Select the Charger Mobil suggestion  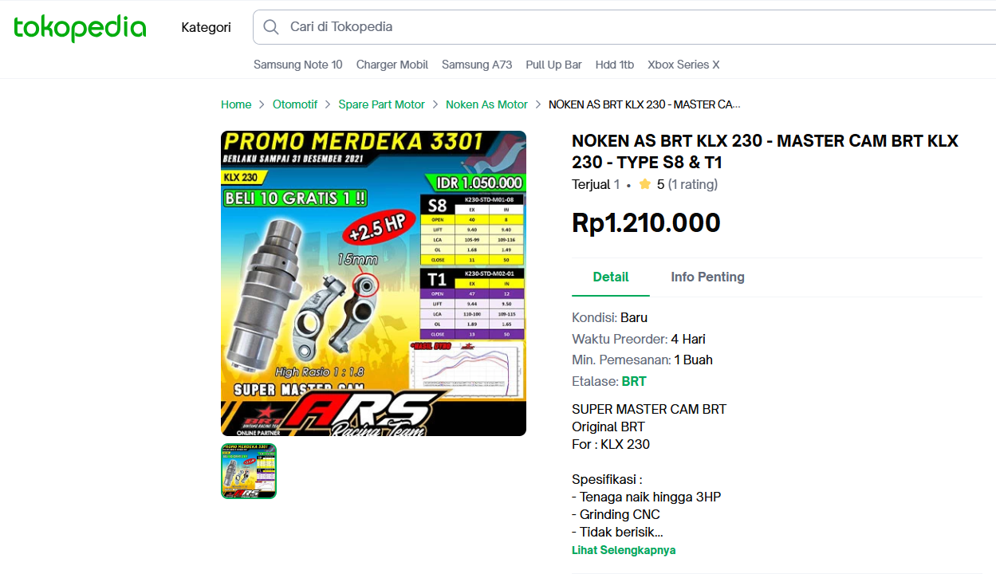[x=392, y=65]
